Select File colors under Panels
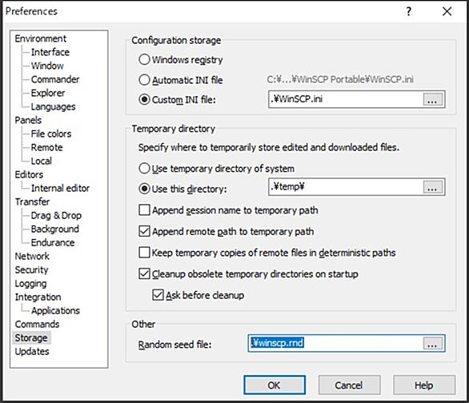The image size is (469, 403). [51, 134]
